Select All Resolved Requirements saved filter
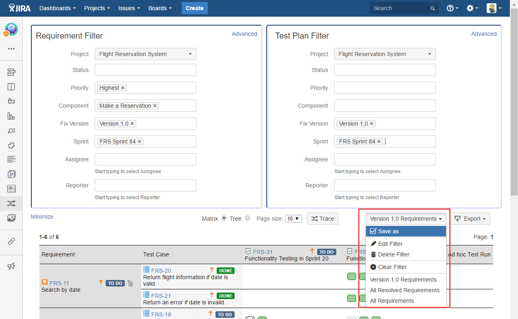This screenshot has width=518, height=319. pyautogui.click(x=406, y=290)
